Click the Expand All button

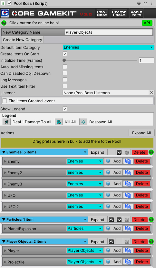pyautogui.click(x=141, y=133)
